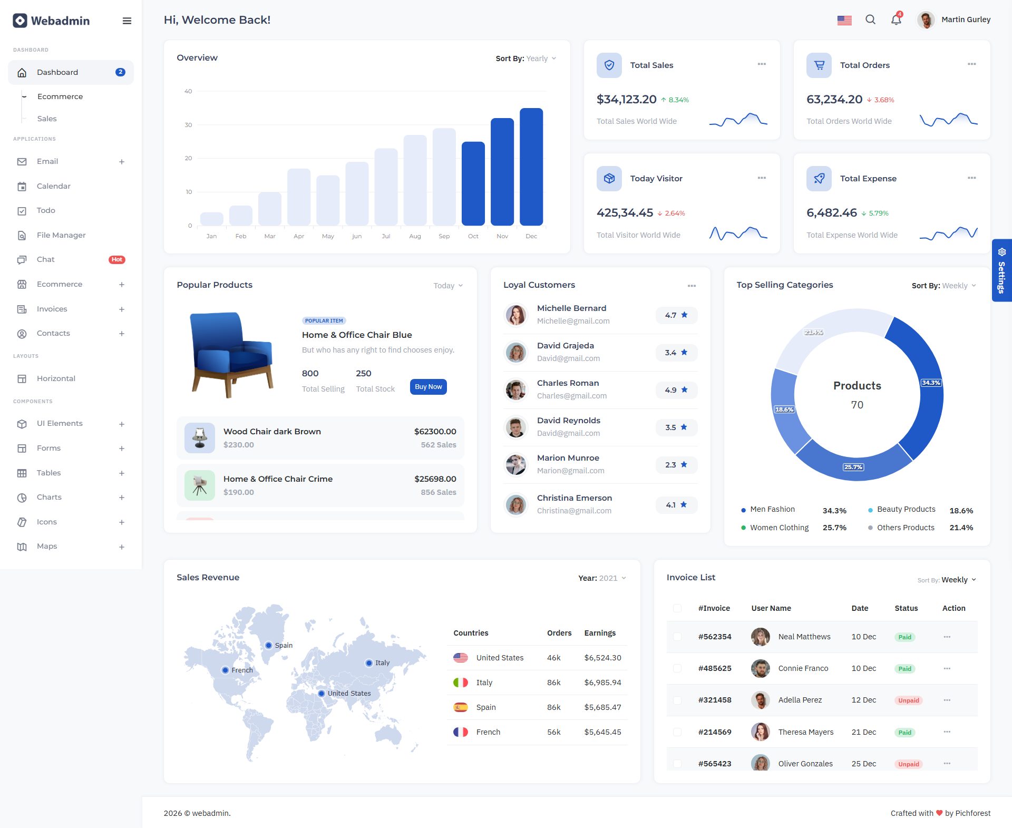This screenshot has height=828, width=1012.
Task: Click the Spain marker on the map
Action: (269, 646)
